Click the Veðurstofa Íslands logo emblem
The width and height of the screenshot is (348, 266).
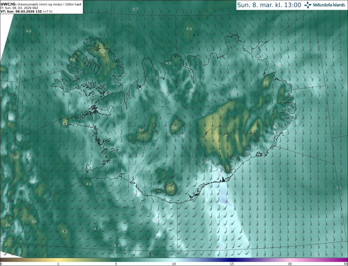coord(308,5)
